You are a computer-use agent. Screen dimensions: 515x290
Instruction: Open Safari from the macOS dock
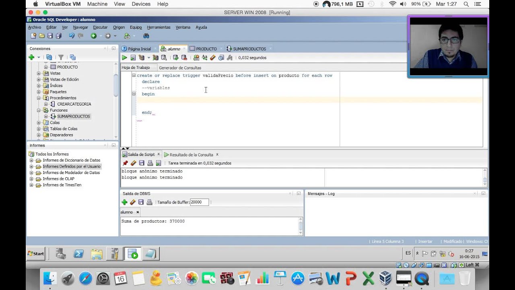[85, 278]
